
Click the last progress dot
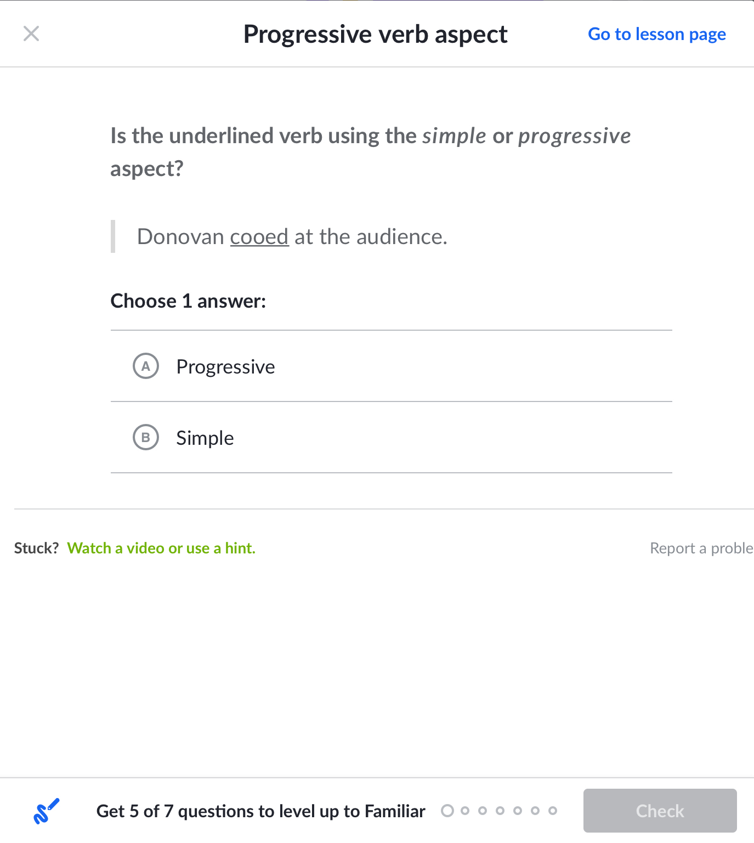pos(553,811)
